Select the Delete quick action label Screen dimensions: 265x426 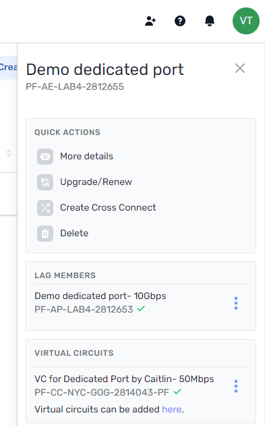74,233
